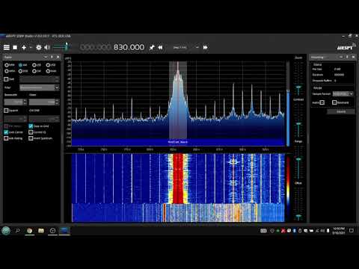
Task: Move the Zoom slider
Action: click(298, 87)
